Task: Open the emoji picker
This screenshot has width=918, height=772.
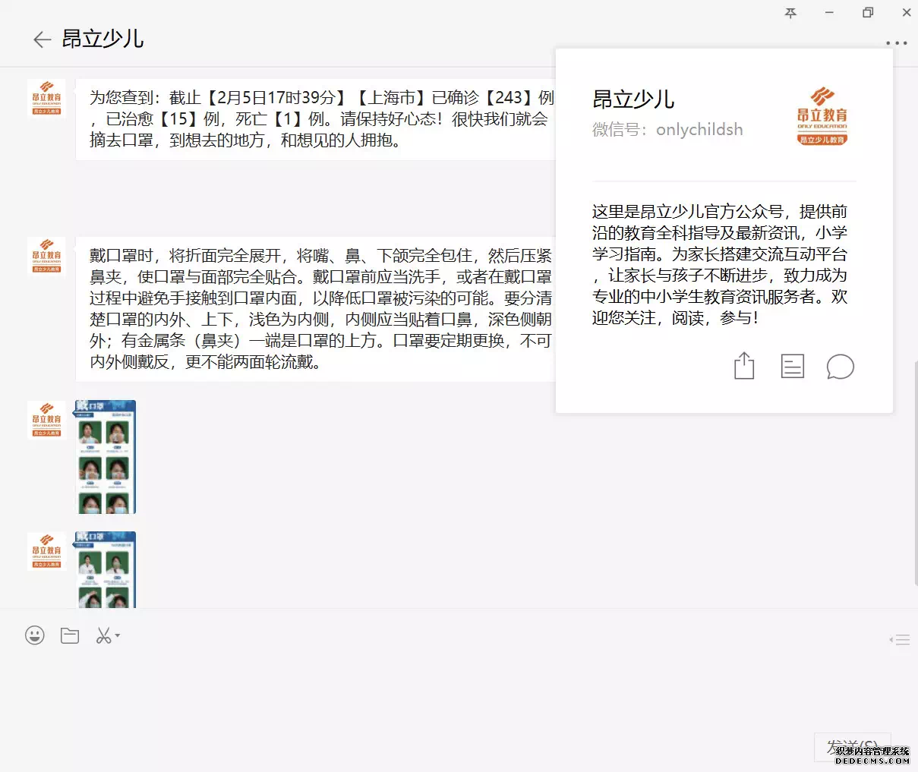Action: click(x=35, y=635)
